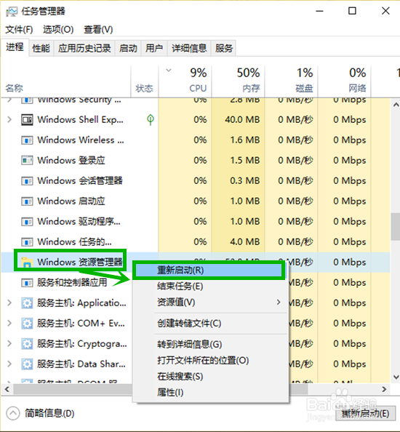The width and height of the screenshot is (400, 432).
Task: Click the vertical scrollbar thumb
Action: coord(396,226)
